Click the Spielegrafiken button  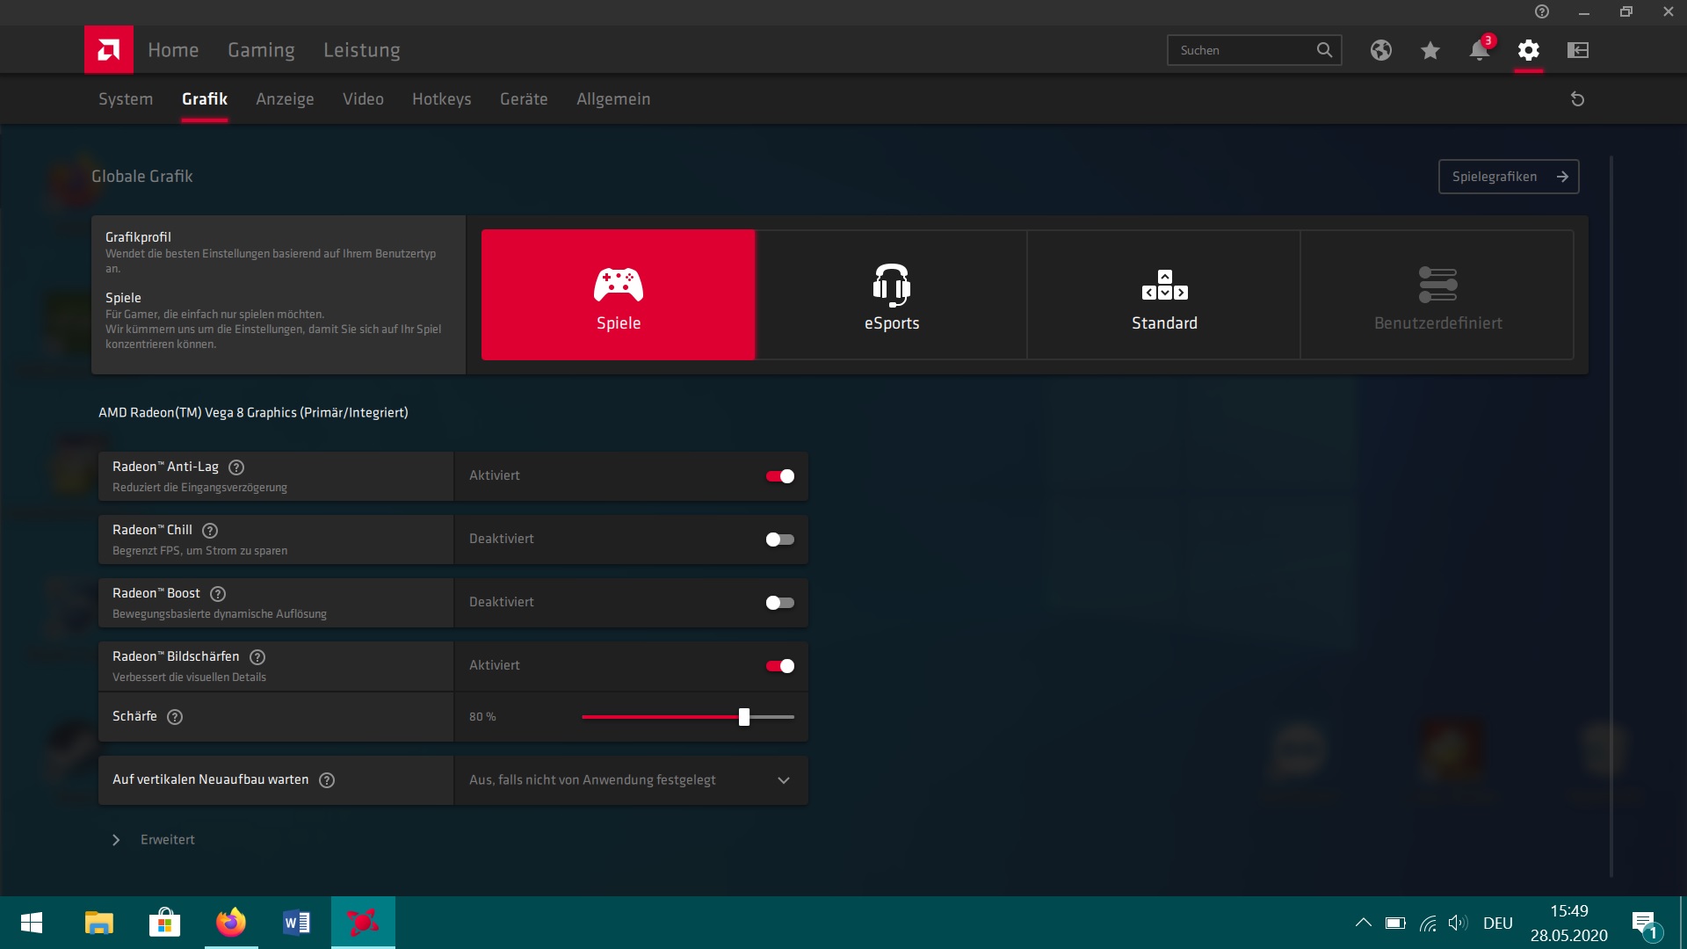(1508, 177)
